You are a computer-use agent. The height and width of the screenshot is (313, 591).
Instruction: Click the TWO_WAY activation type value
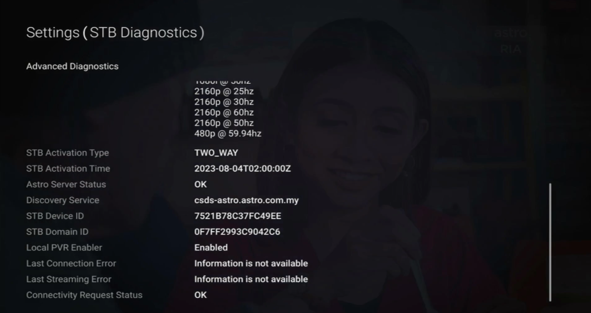click(216, 153)
